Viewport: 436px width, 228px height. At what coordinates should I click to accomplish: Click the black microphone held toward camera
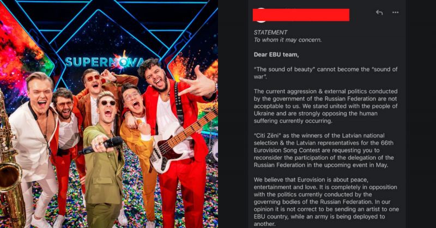point(101,145)
